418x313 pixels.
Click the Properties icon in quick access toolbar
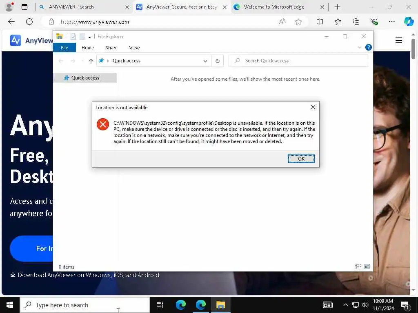(73, 36)
